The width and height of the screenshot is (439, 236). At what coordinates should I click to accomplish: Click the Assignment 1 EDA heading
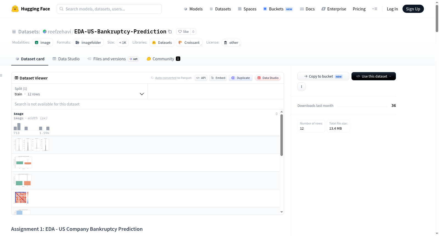click(x=77, y=229)
